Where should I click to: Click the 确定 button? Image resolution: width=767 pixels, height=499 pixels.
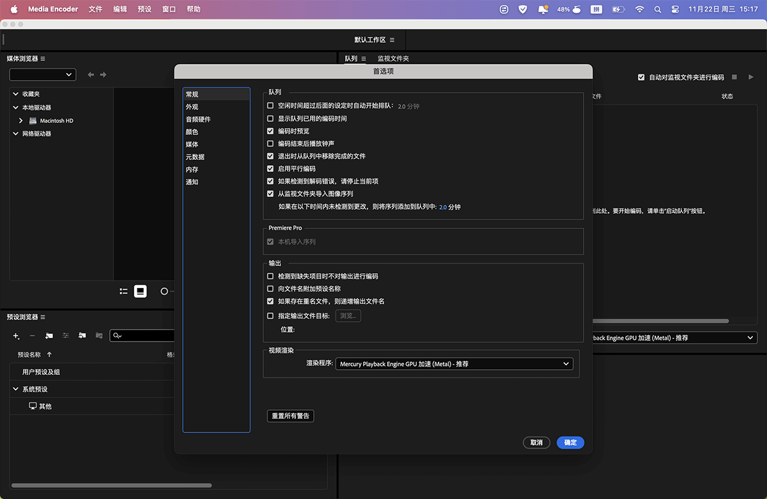coord(570,443)
